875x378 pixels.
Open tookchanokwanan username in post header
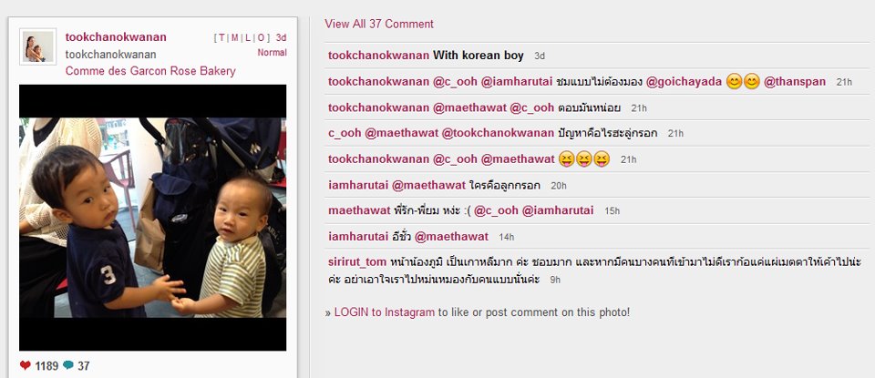pos(116,37)
